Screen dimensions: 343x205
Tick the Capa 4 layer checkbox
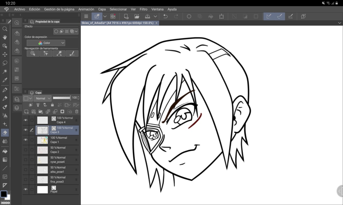coord(32,120)
